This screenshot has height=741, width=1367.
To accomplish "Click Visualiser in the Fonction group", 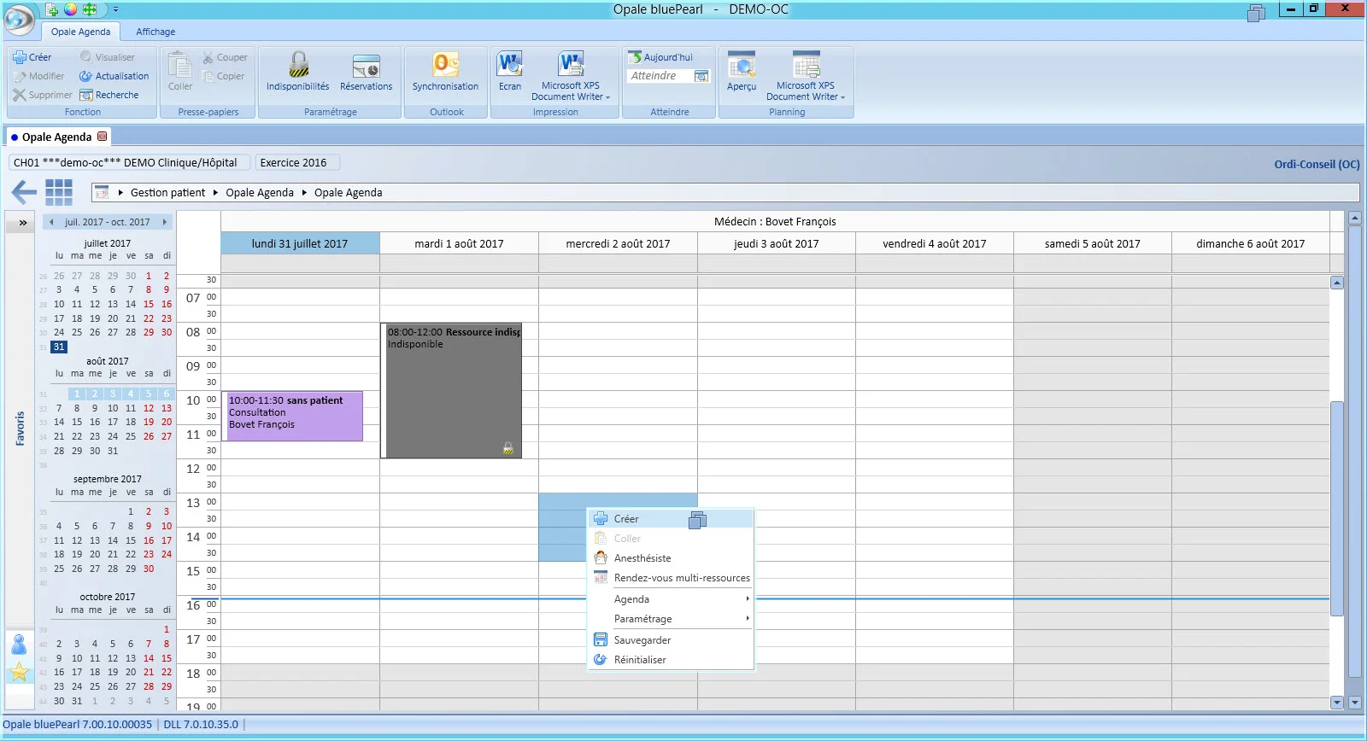I will pos(108,57).
